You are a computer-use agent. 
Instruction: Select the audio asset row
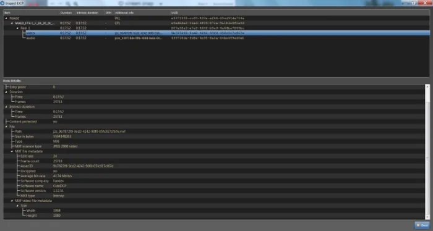pyautogui.click(x=216, y=38)
